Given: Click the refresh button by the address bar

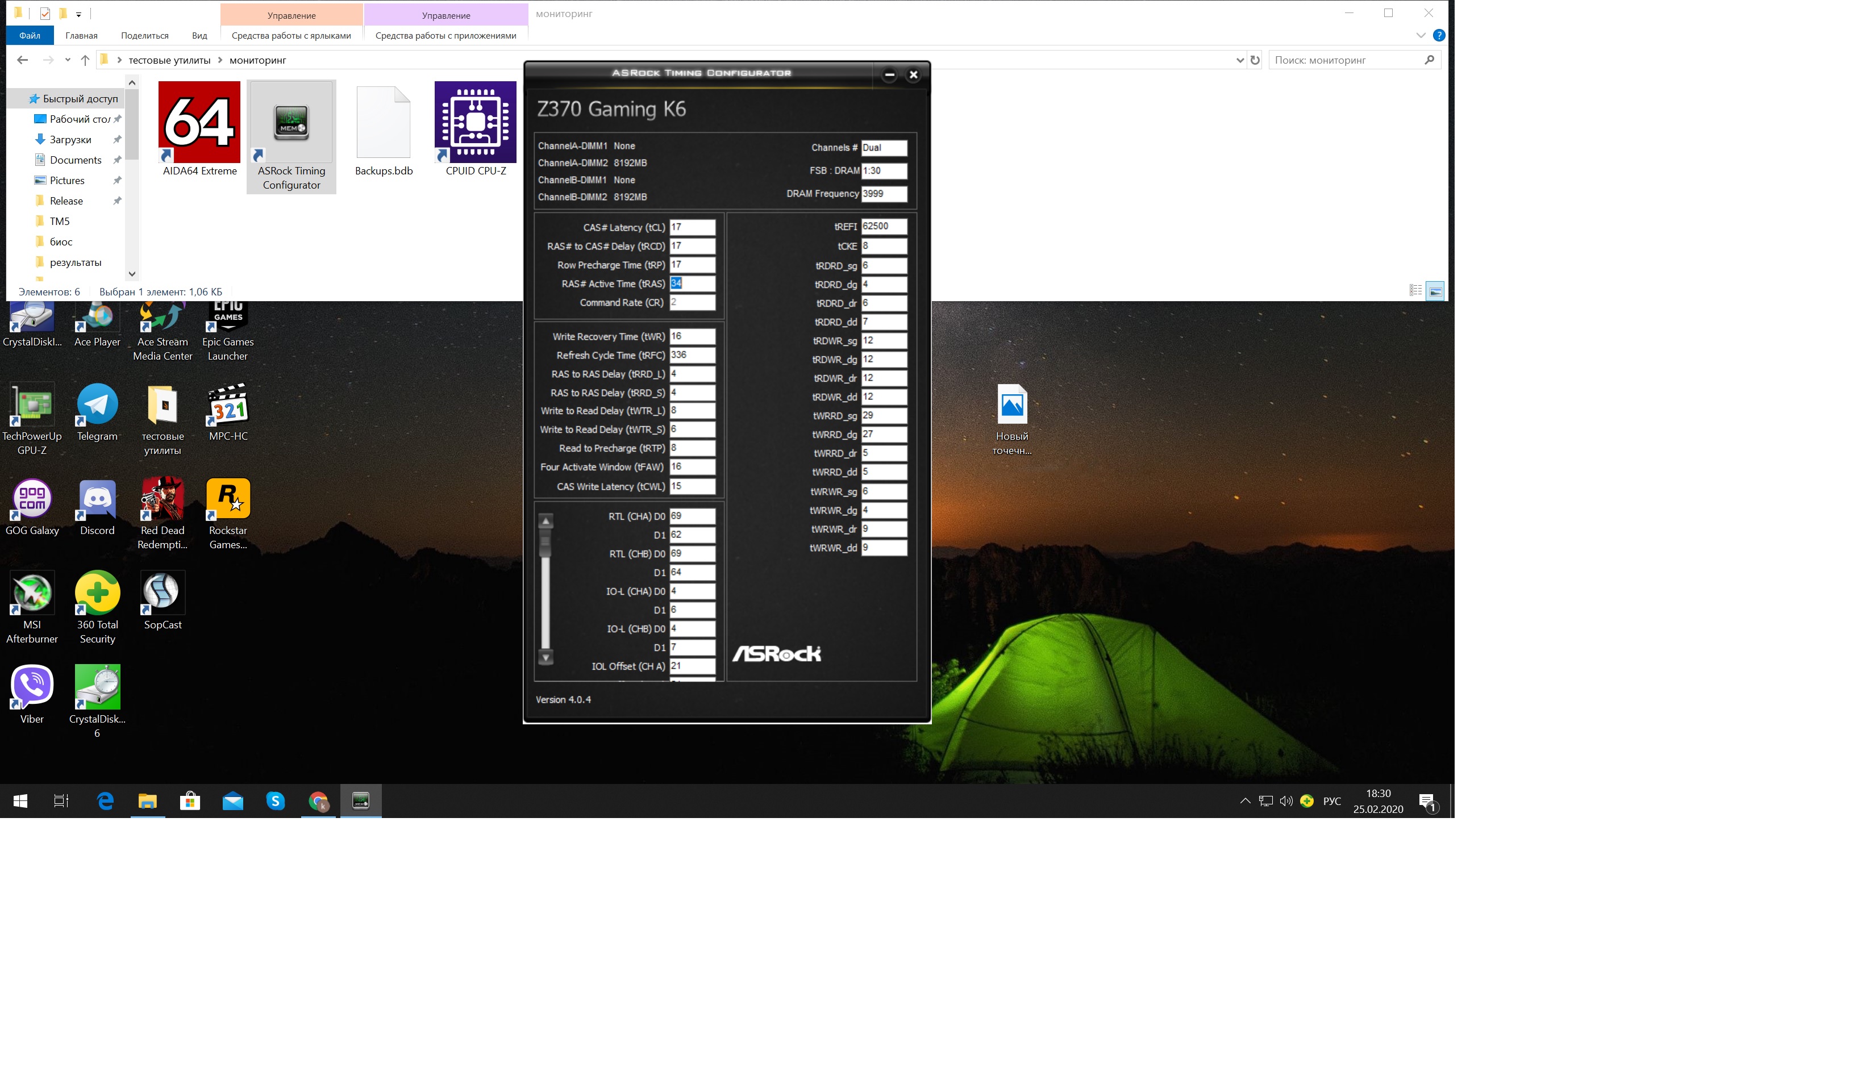Looking at the screenshot, I should point(1255,60).
